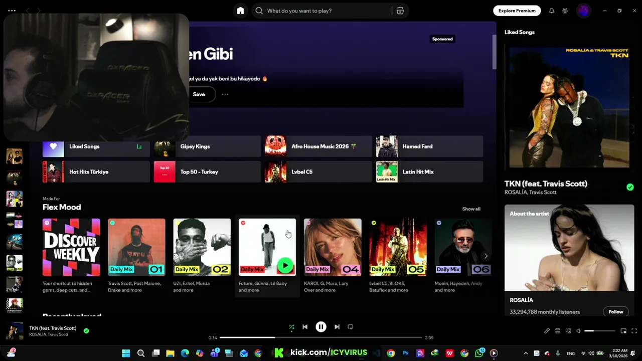Open the mini player icon
This screenshot has height=361, width=642.
tap(623, 331)
